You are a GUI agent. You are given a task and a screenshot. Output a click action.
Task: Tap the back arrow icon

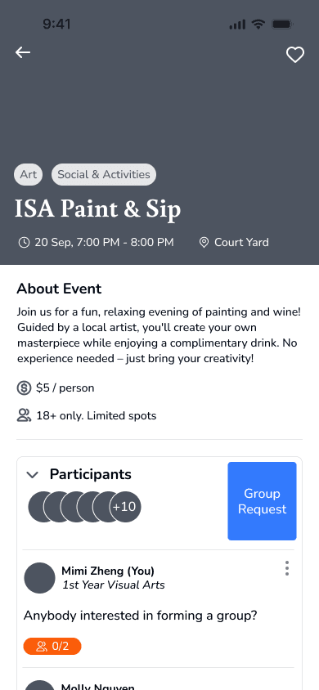tap(23, 52)
